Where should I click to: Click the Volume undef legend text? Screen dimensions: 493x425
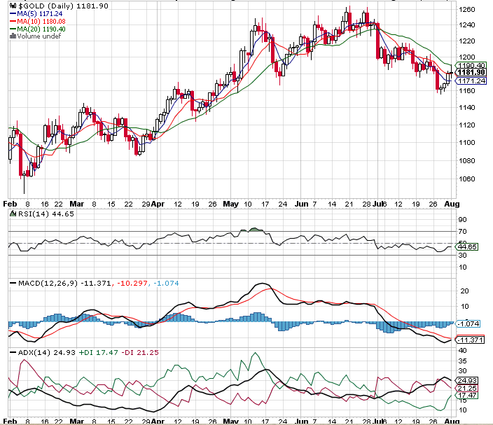39,36
